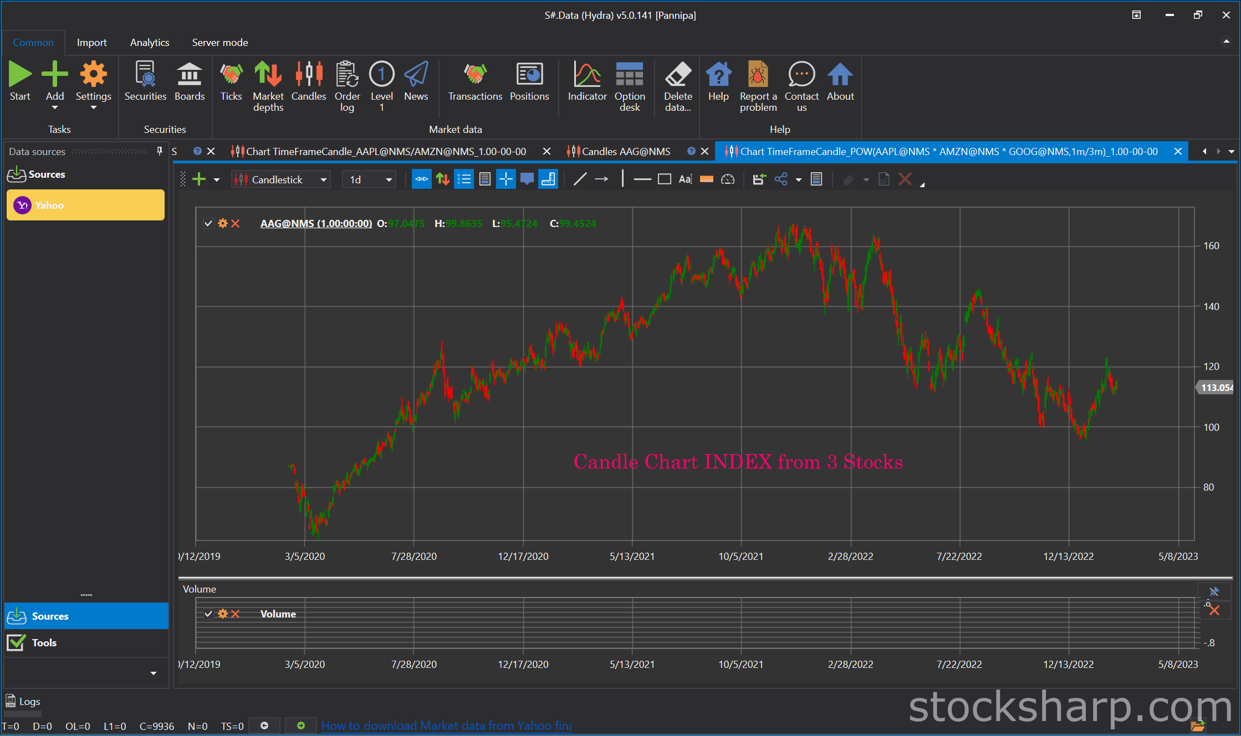Switch to the Analytics ribbon tab
This screenshot has width=1241, height=736.
150,43
